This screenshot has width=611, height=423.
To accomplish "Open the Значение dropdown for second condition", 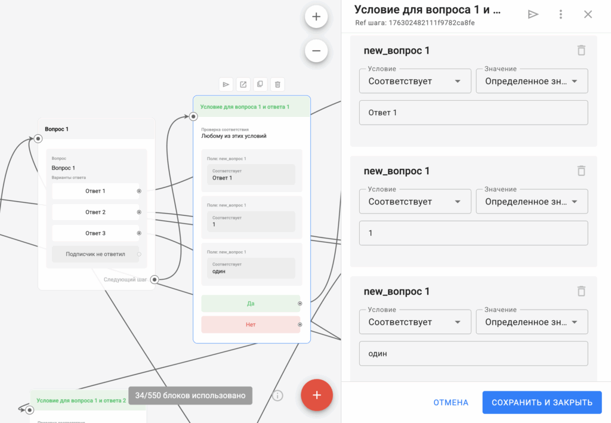I will pyautogui.click(x=531, y=202).
